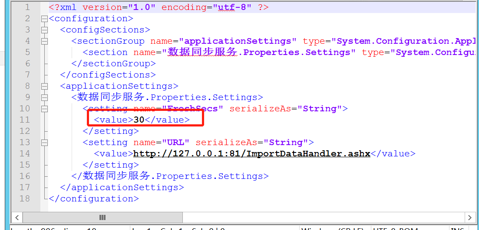
Task: Click the "utf-8" encoding value on line 1
Action: [231, 7]
